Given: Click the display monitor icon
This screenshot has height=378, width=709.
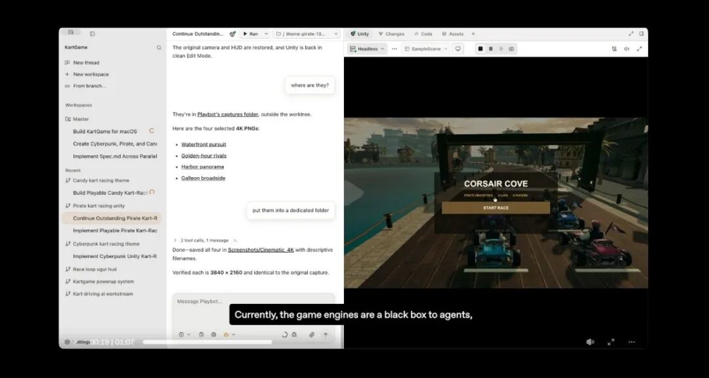Looking at the screenshot, I should pos(458,49).
